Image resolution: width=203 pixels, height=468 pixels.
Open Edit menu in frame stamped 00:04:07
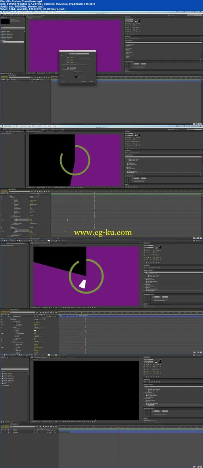point(17,12)
